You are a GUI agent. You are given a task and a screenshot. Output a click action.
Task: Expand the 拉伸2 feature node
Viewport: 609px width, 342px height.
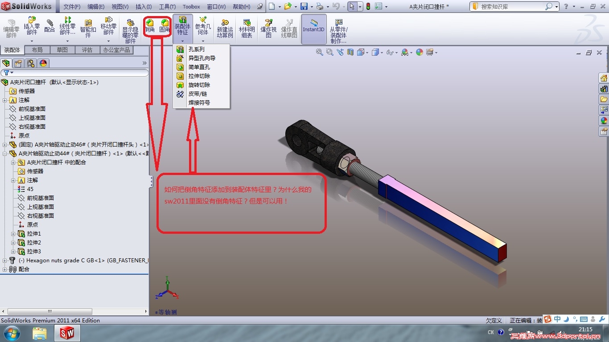point(13,243)
